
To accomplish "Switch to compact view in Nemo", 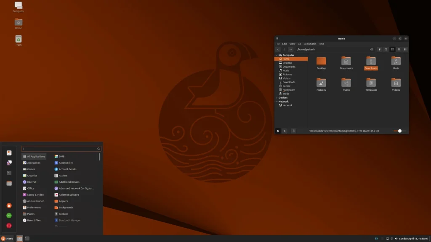I will pos(405,49).
